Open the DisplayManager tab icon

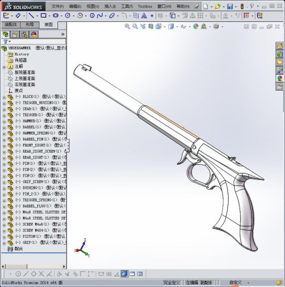point(33,35)
